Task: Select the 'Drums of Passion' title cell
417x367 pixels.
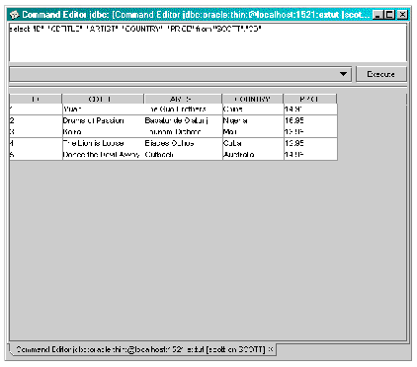Action: (x=103, y=120)
